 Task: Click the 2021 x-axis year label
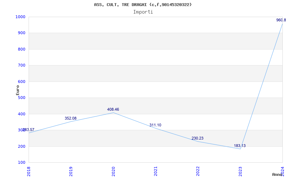click(156, 172)
